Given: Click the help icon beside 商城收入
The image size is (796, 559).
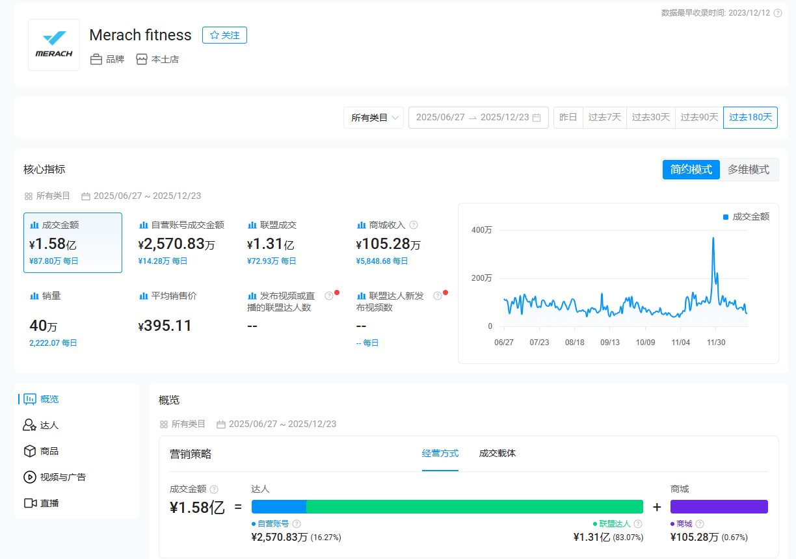Looking at the screenshot, I should click(414, 225).
